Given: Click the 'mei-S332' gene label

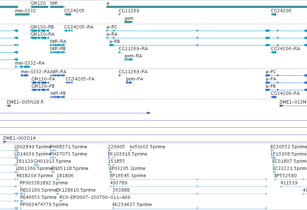Looking at the screenshot, I should click(26, 10).
